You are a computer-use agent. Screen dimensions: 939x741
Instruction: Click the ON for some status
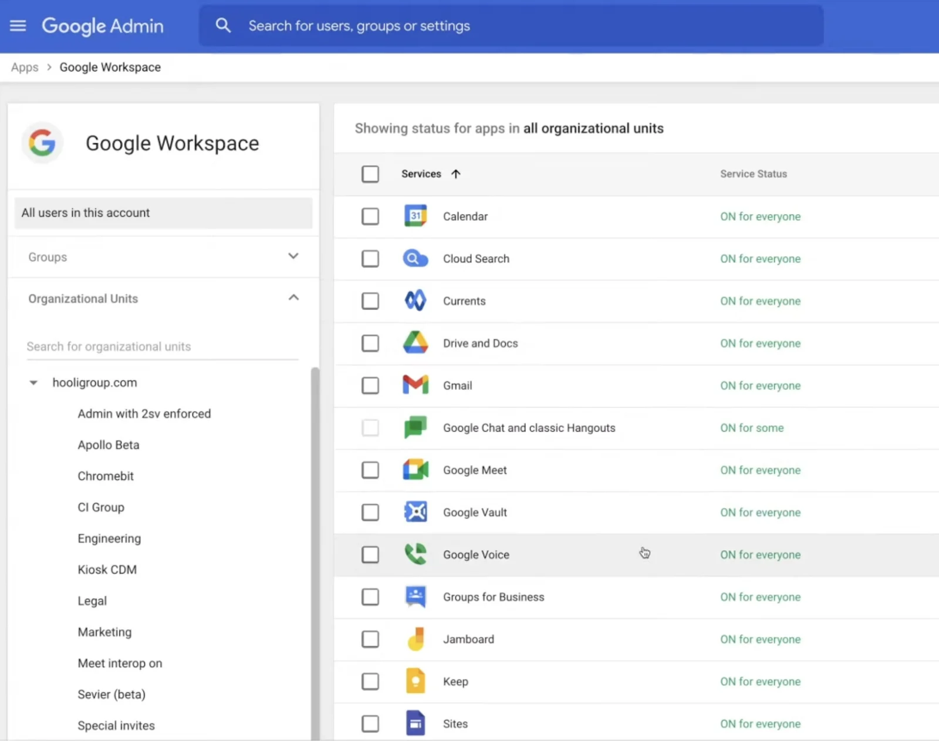752,427
